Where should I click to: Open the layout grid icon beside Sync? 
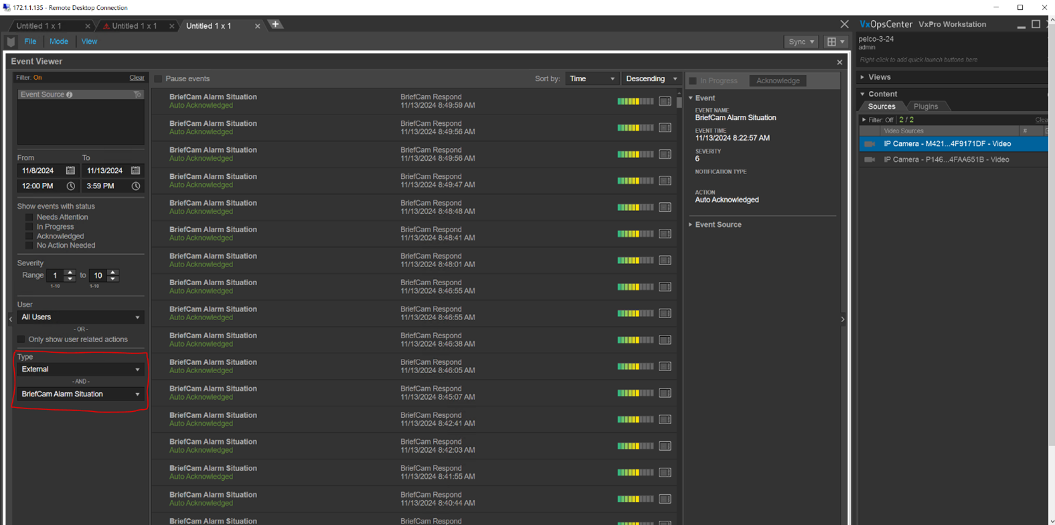(x=835, y=42)
